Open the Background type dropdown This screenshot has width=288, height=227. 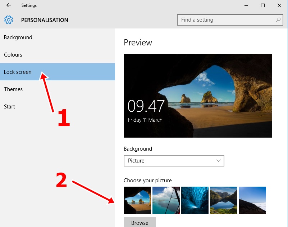(x=174, y=161)
